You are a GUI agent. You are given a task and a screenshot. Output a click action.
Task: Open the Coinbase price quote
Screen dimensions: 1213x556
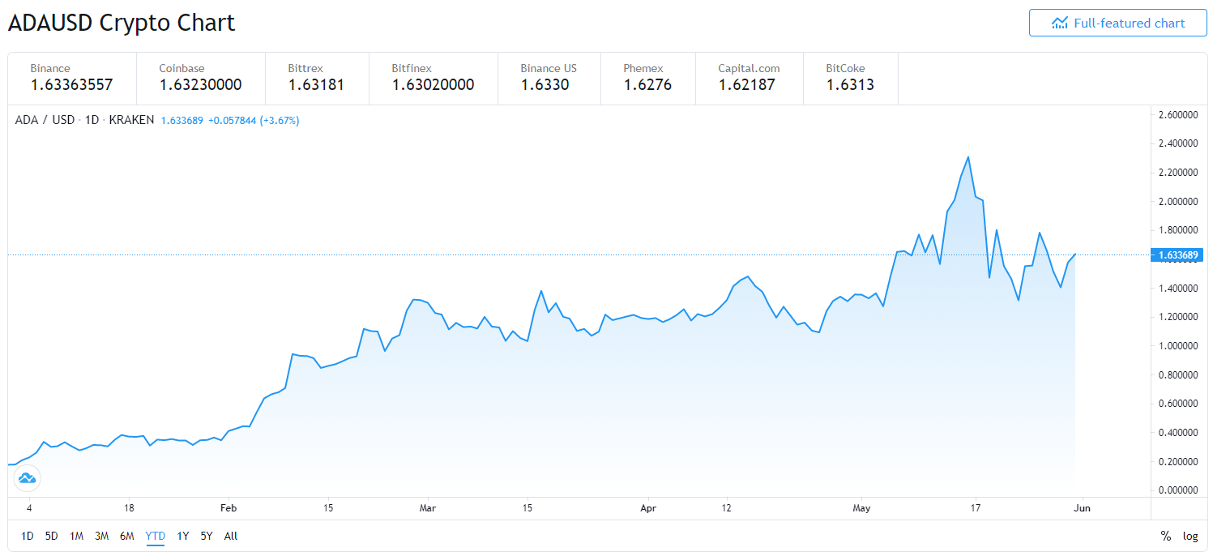pos(200,78)
